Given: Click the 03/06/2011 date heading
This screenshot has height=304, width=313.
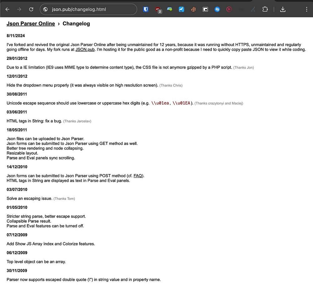Looking at the screenshot, I should click(x=17, y=112).
